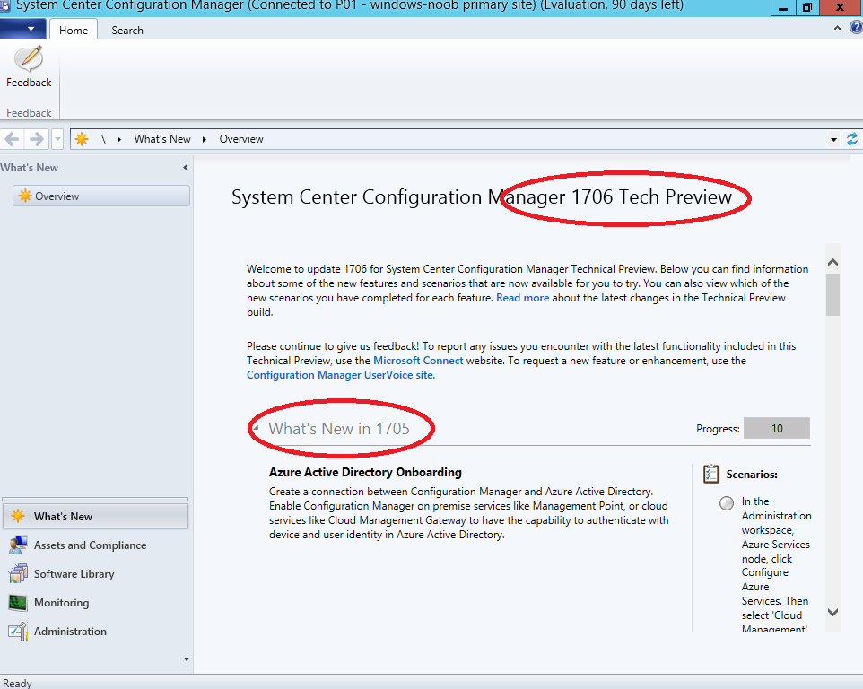Open the Monitoring workspace
Viewport: 863px width, 689px height.
(96, 603)
